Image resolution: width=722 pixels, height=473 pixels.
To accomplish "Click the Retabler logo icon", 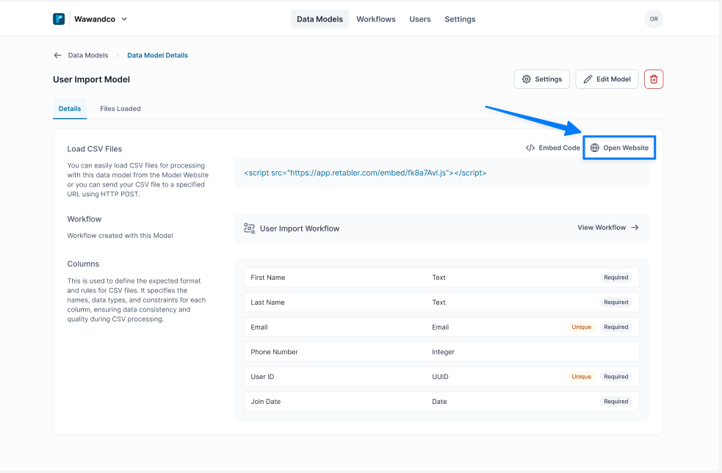I will pos(59,19).
